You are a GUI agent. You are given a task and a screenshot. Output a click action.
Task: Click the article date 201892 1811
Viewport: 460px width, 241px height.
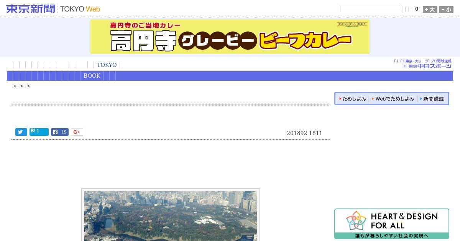(x=304, y=133)
